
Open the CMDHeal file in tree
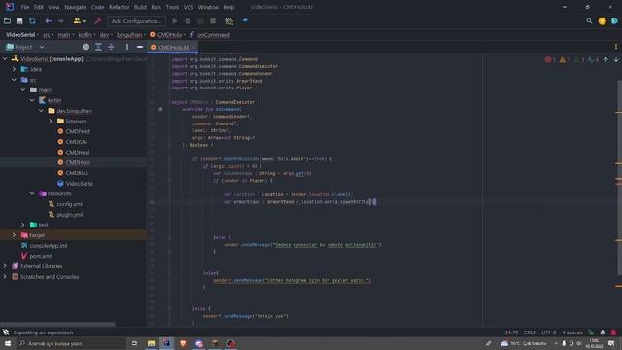[x=78, y=152]
